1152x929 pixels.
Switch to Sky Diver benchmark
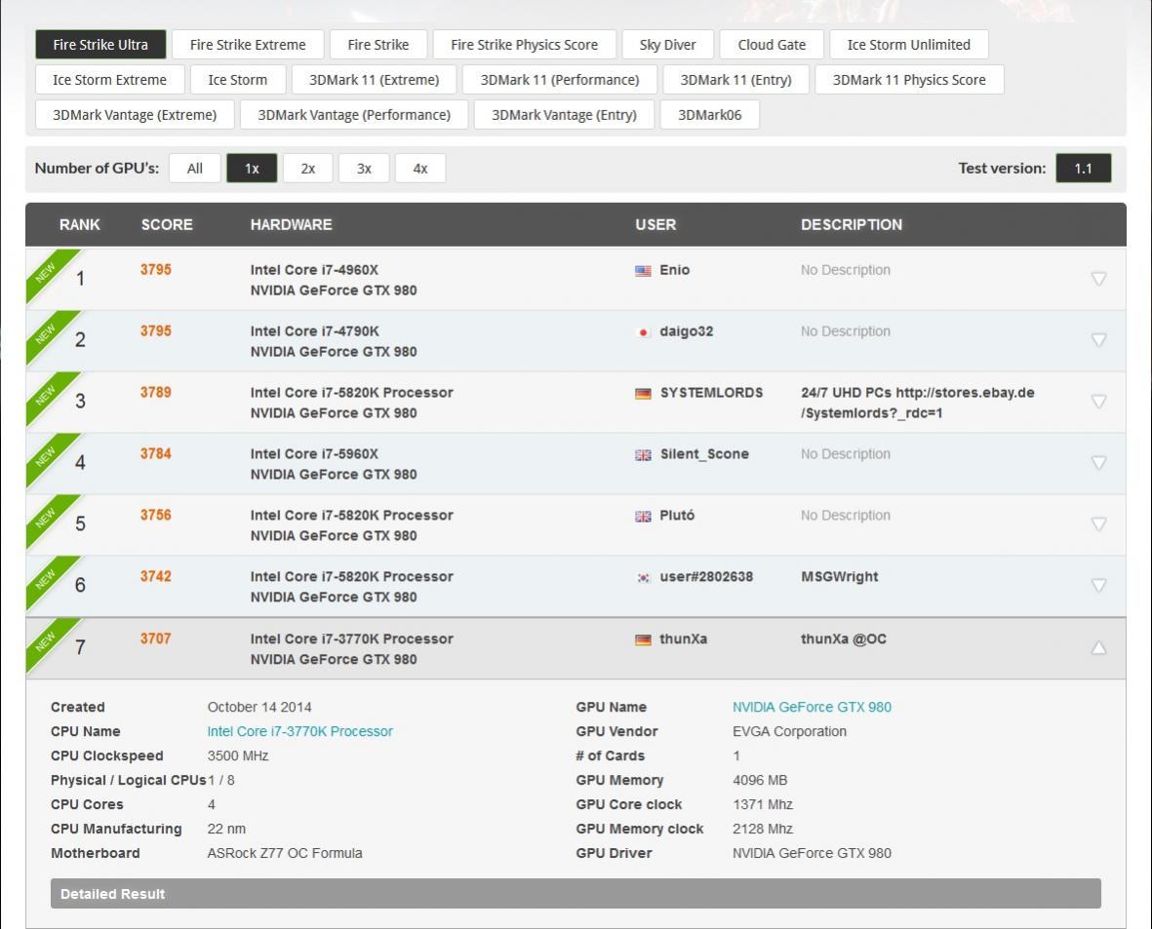(x=668, y=45)
